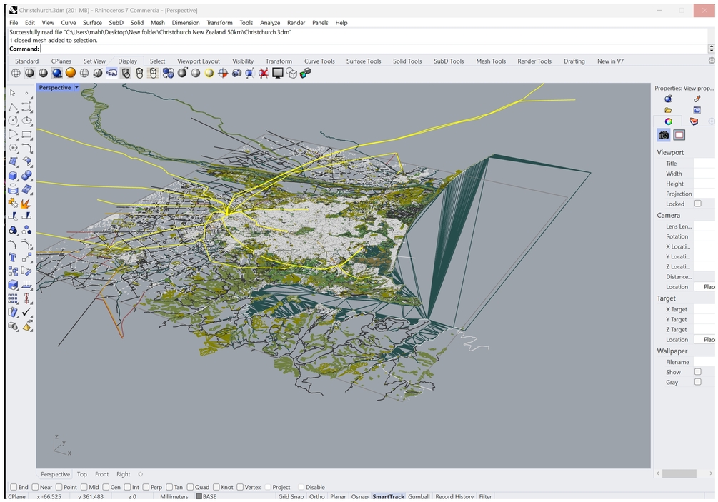Select the Text object T tool
718x502 pixels.
tap(13, 258)
